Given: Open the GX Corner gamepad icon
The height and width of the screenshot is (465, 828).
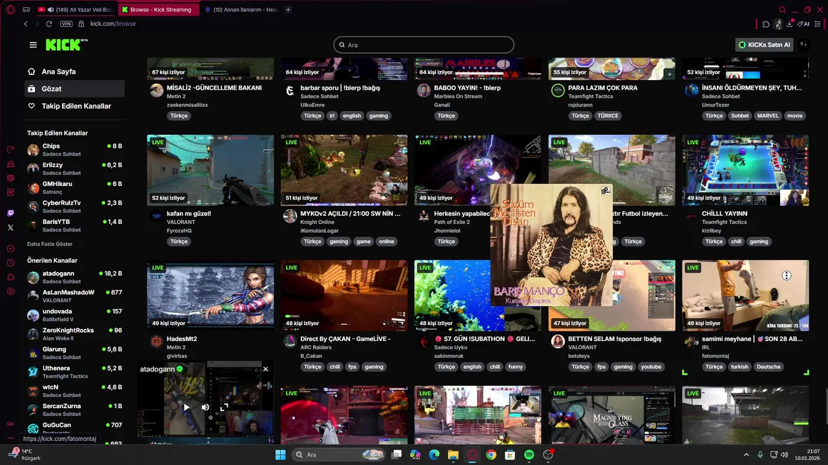Looking at the screenshot, I should pos(26,10).
